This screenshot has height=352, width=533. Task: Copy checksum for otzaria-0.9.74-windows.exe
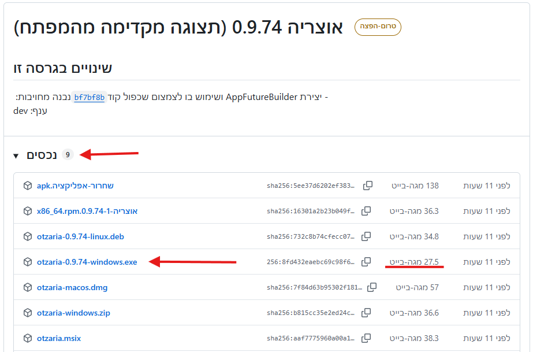click(366, 262)
